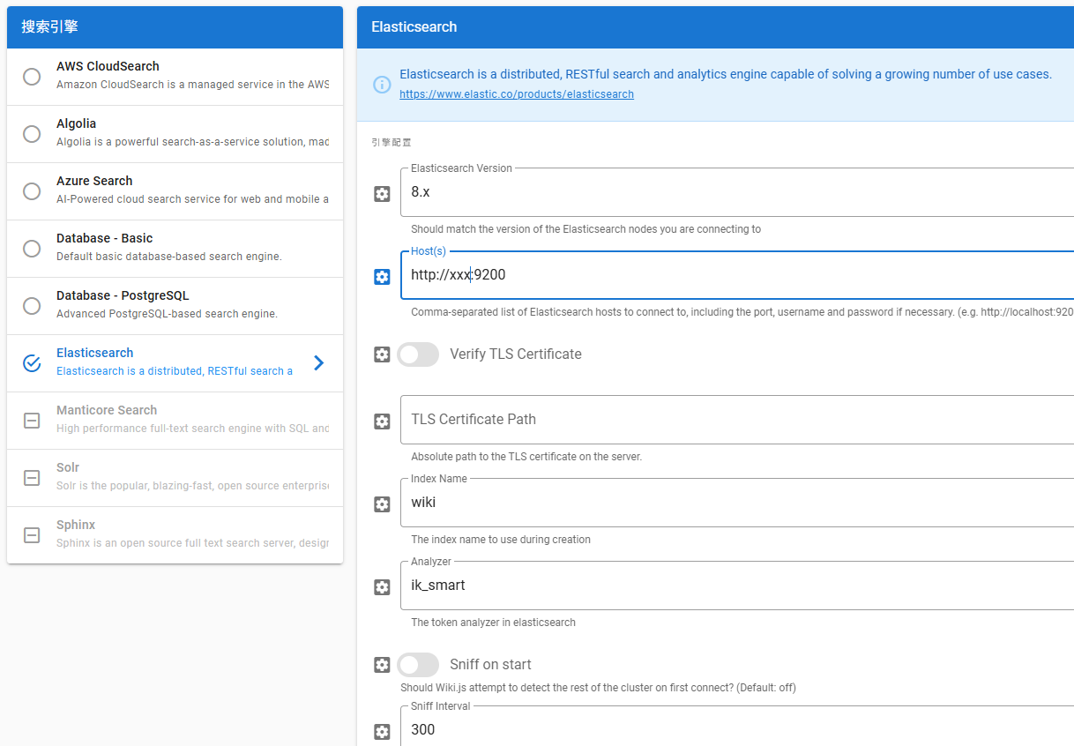Screen dimensions: 1074x746
Task: Click the 'Comma-separated list of Elasticsearch hosts' hint
Action: [x=742, y=312]
